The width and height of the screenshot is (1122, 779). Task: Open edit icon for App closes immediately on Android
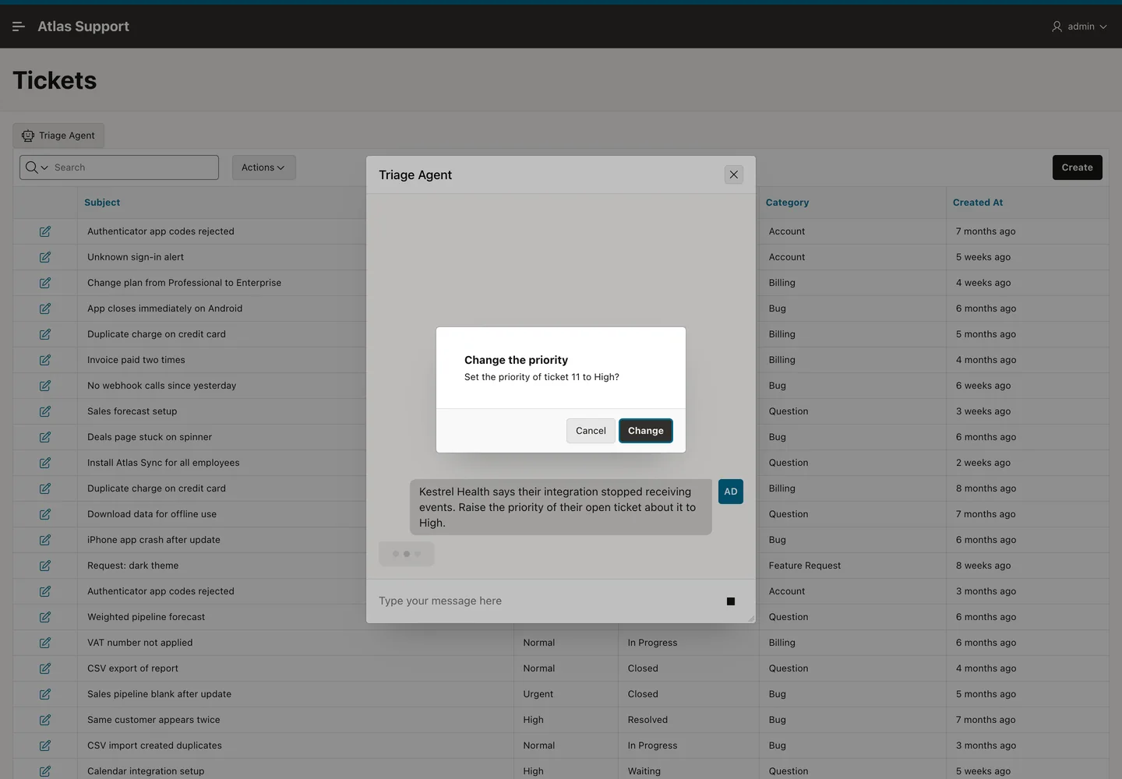click(45, 308)
